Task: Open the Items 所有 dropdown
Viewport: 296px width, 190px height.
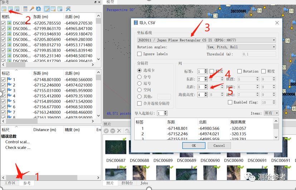Action: click(x=271, y=113)
